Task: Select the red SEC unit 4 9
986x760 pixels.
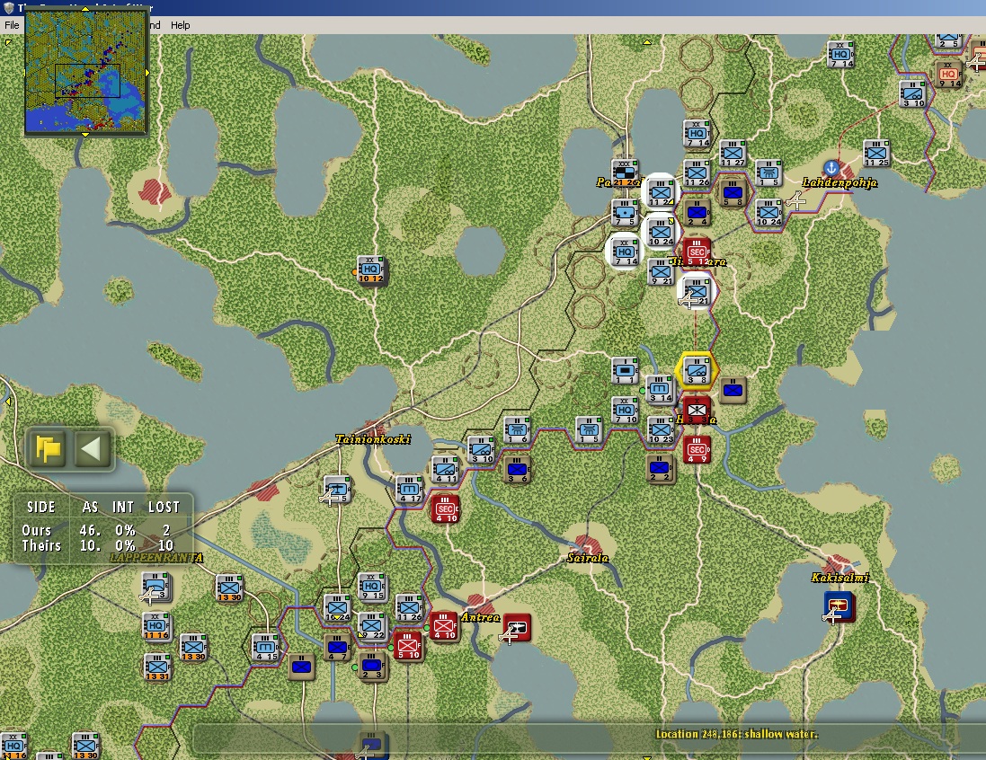Action: coord(697,450)
